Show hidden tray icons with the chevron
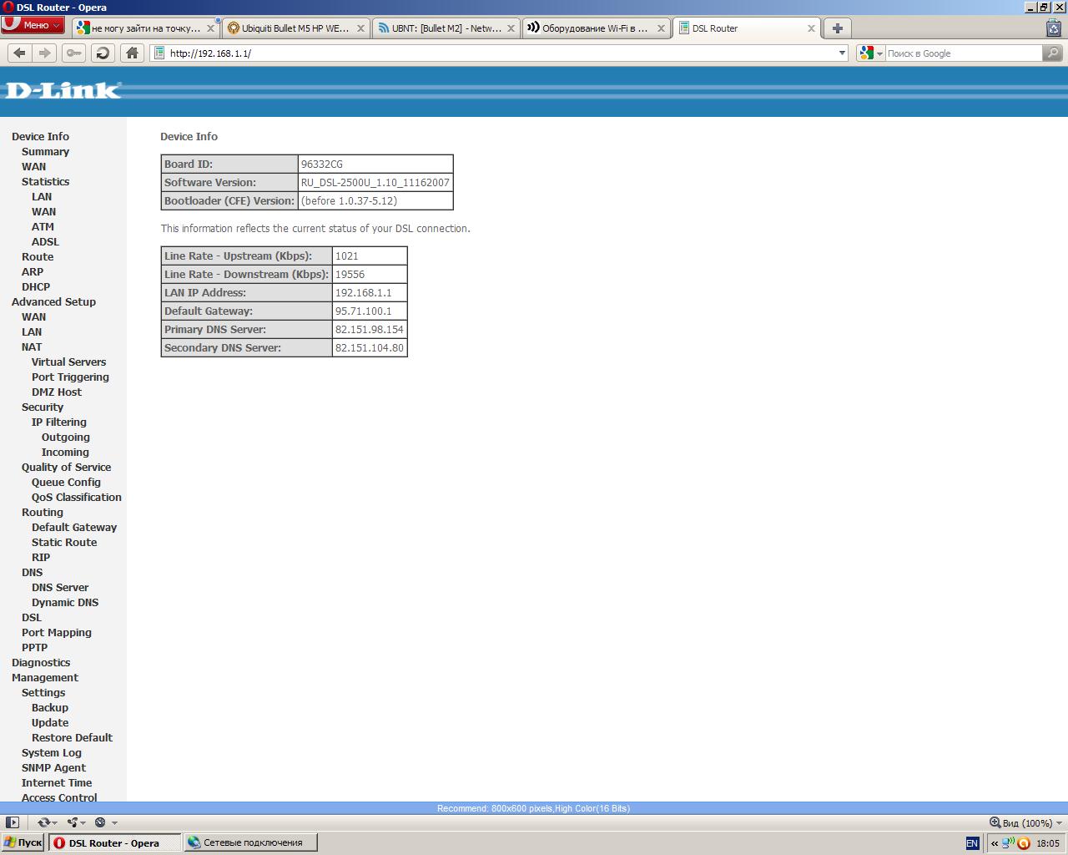 995,843
